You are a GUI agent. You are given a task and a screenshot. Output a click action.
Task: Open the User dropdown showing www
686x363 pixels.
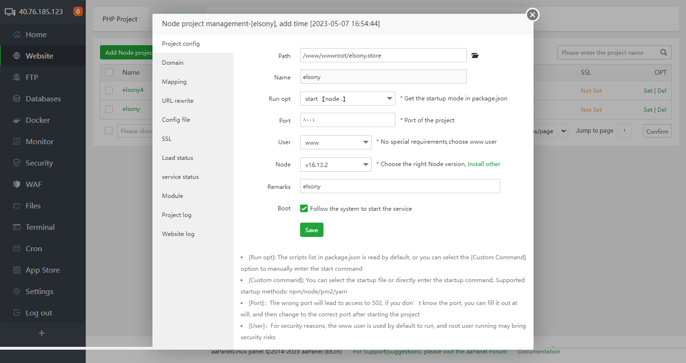(x=335, y=142)
